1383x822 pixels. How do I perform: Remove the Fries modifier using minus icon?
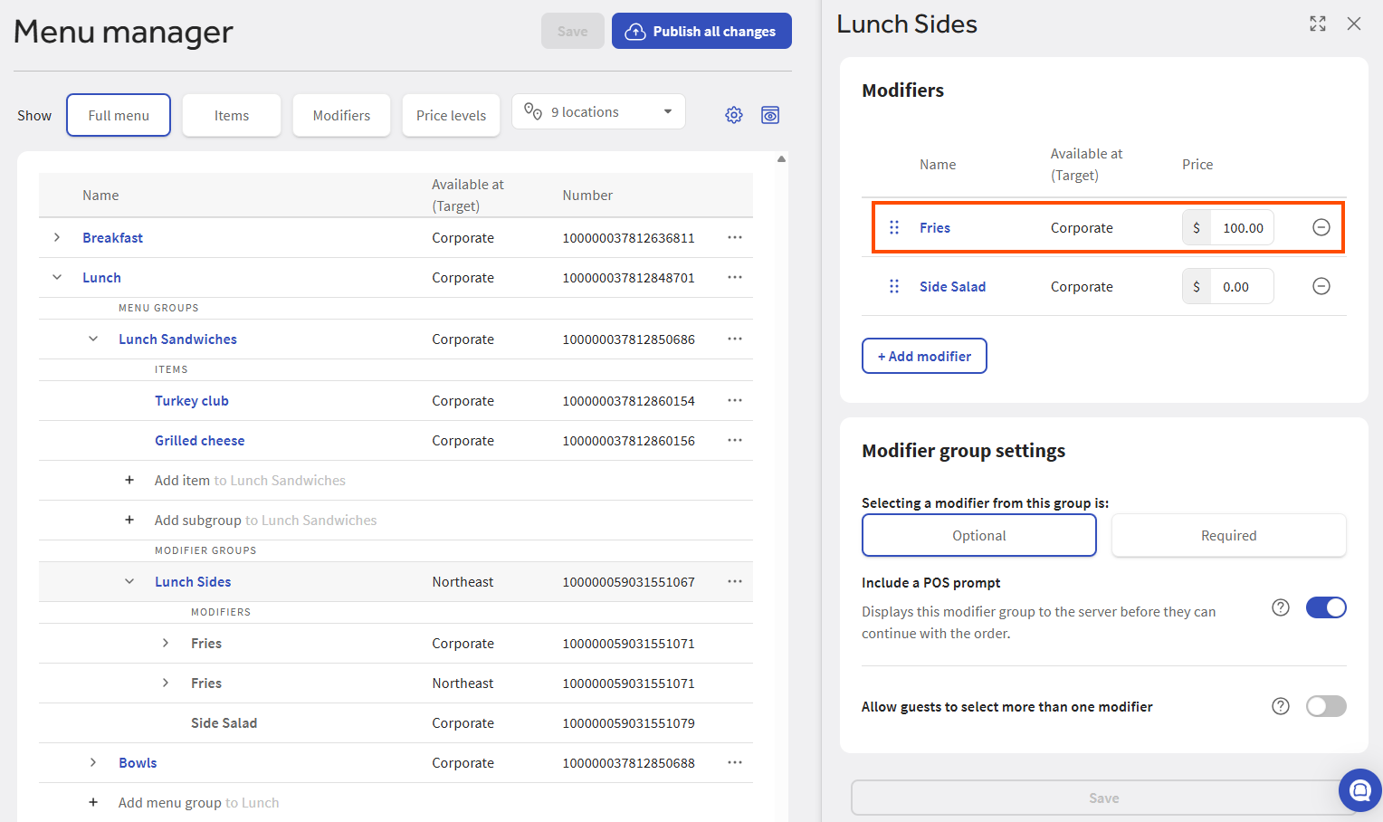click(1321, 227)
